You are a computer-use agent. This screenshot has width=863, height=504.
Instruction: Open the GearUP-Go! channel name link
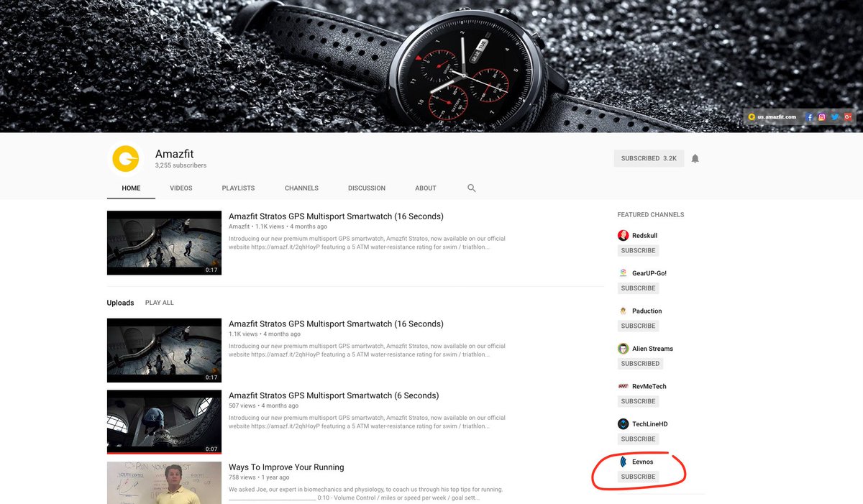pyautogui.click(x=649, y=273)
